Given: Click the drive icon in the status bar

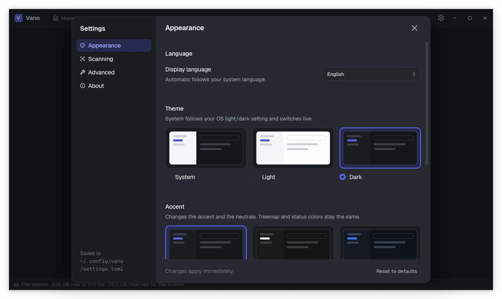Looking at the screenshot, I should pos(16,284).
